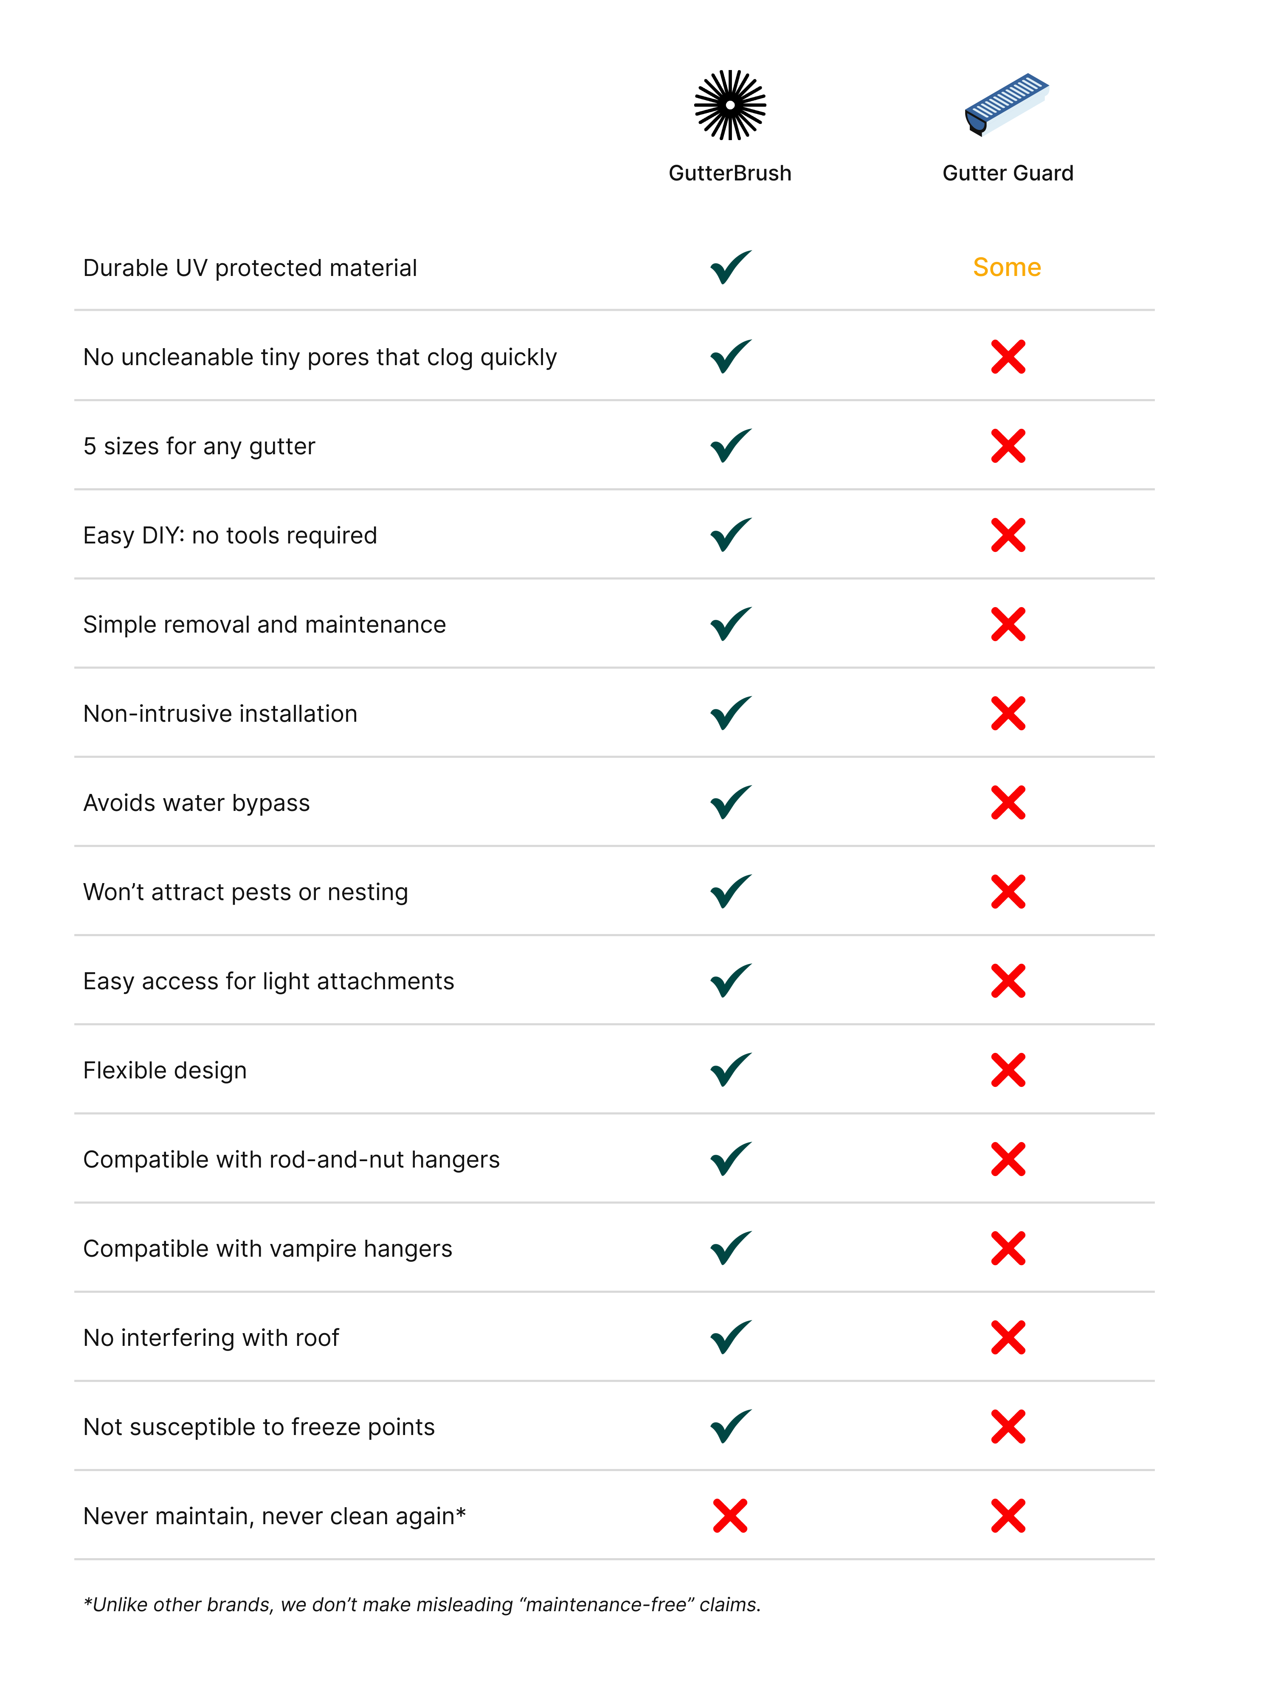Click GutterBrush checkmark for freeze points row
The height and width of the screenshot is (1694, 1261).
[x=731, y=1427]
